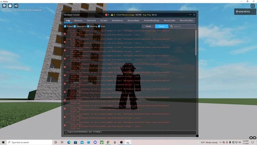Switch to the DataStores tab
Image resolution: width=257 pixels, height=145 pixels.
tap(117, 21)
